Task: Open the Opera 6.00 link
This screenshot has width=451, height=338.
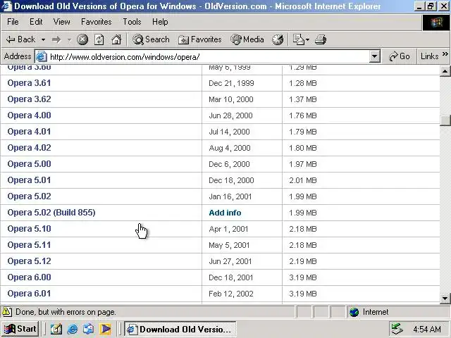Action: (29, 277)
